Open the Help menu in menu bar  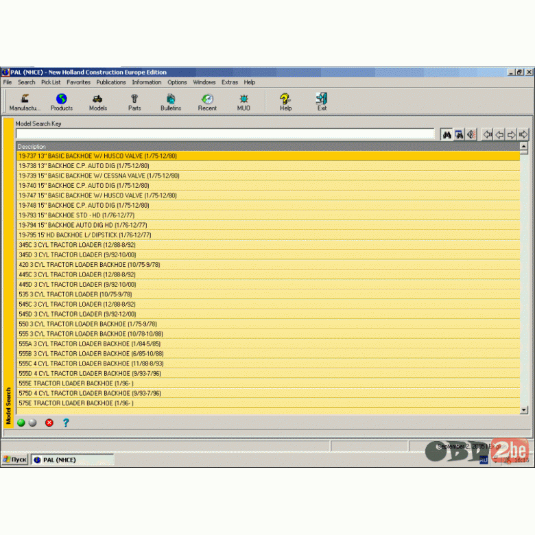tap(250, 82)
